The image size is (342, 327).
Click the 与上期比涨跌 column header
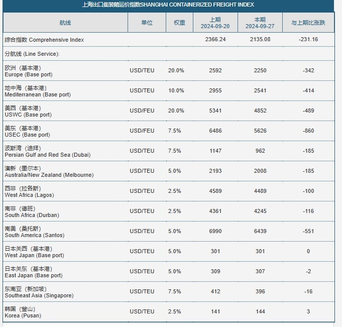[x=308, y=23]
